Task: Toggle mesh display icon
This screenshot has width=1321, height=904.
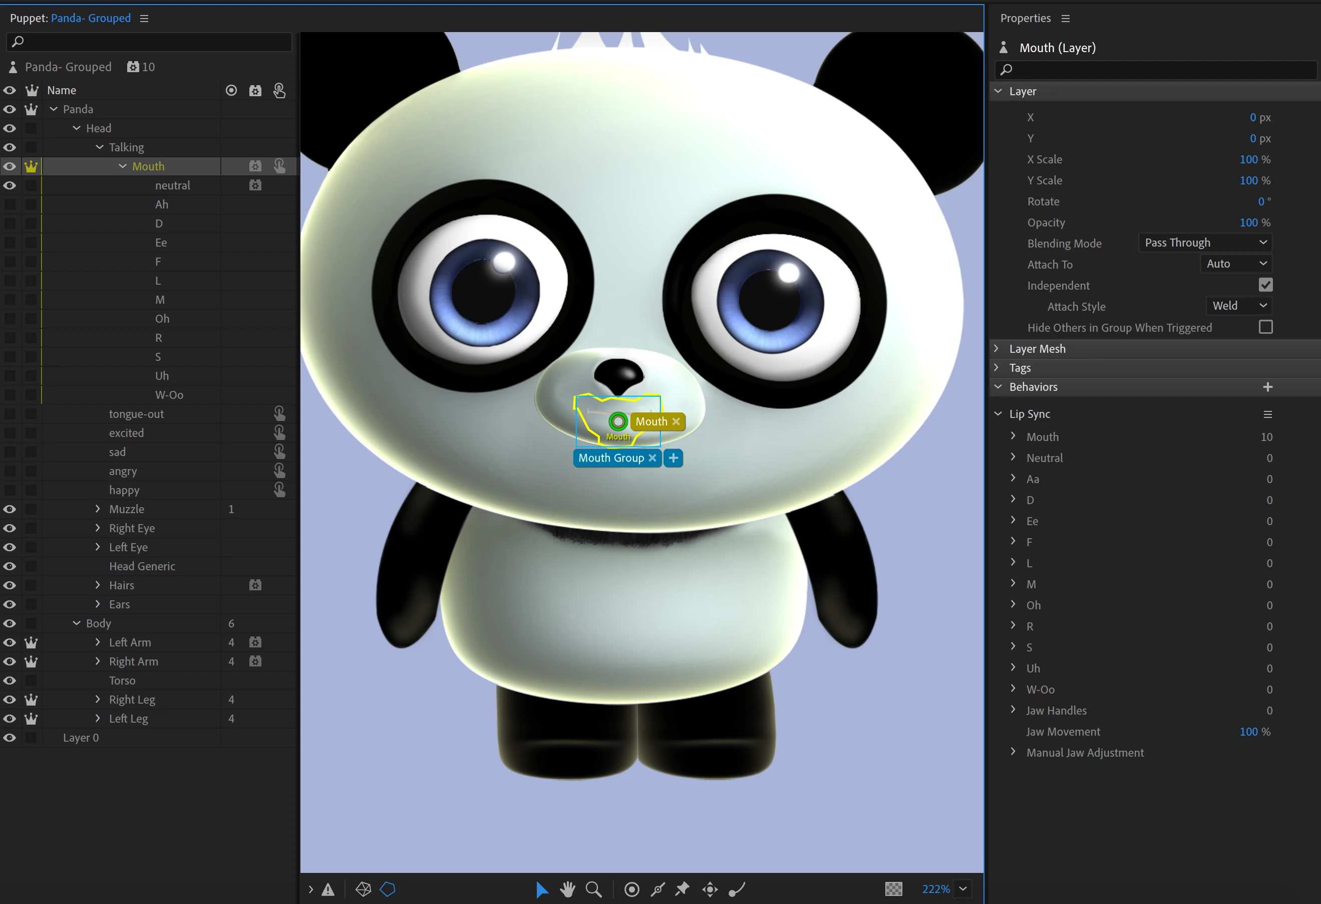Action: [x=363, y=888]
